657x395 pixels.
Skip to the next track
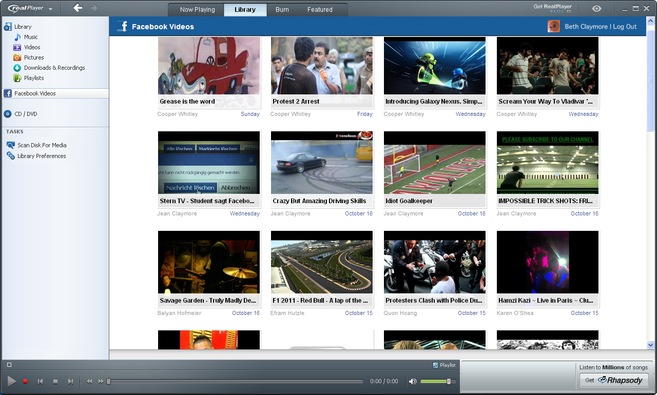click(70, 382)
